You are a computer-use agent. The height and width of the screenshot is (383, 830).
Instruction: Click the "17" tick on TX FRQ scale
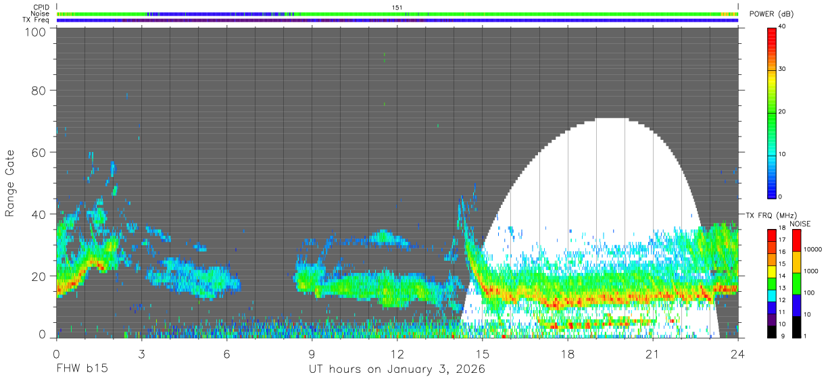coord(781,240)
